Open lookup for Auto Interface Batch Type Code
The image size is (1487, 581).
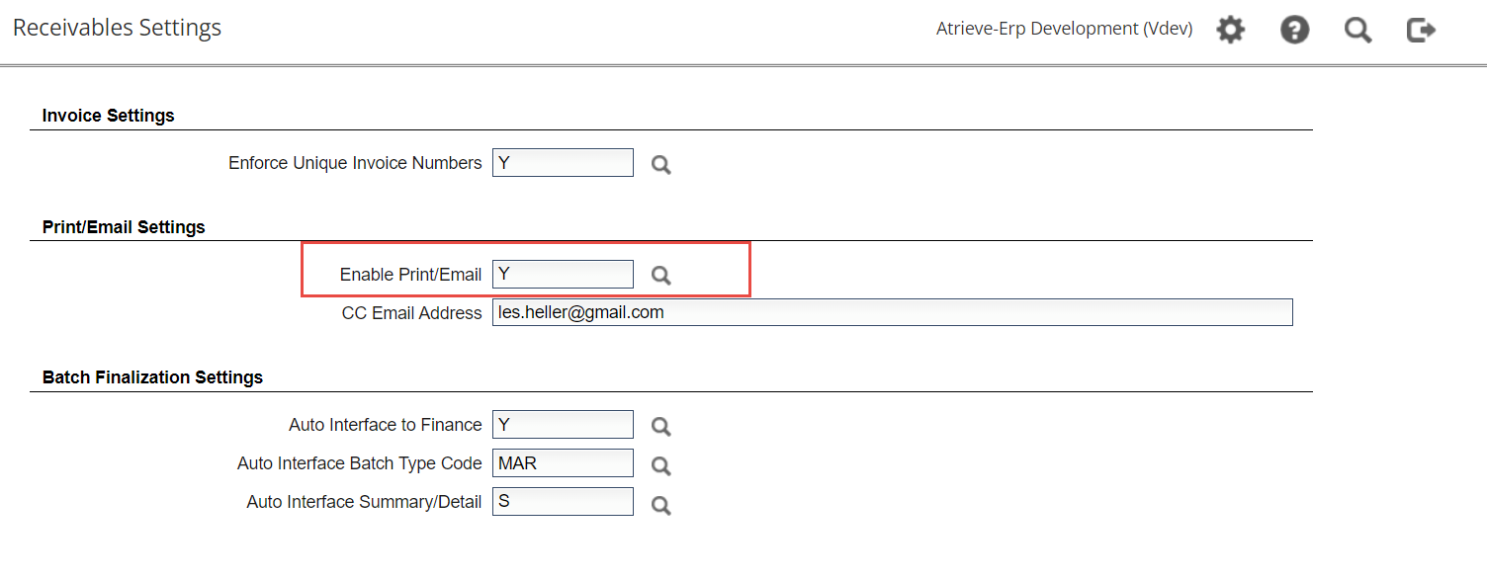(x=661, y=465)
